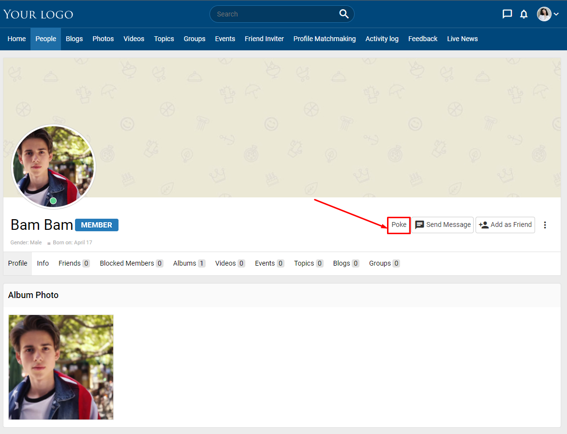Open the Album Photo thumbnail
567x434 pixels.
(61, 367)
